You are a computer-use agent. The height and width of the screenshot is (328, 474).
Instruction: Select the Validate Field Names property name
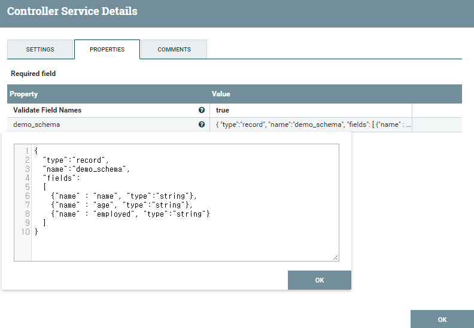[x=47, y=110]
